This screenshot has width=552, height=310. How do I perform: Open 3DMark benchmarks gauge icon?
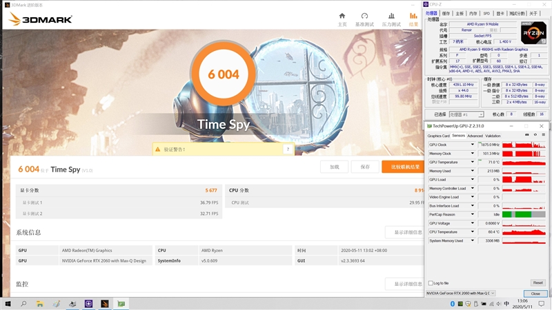pos(364,16)
